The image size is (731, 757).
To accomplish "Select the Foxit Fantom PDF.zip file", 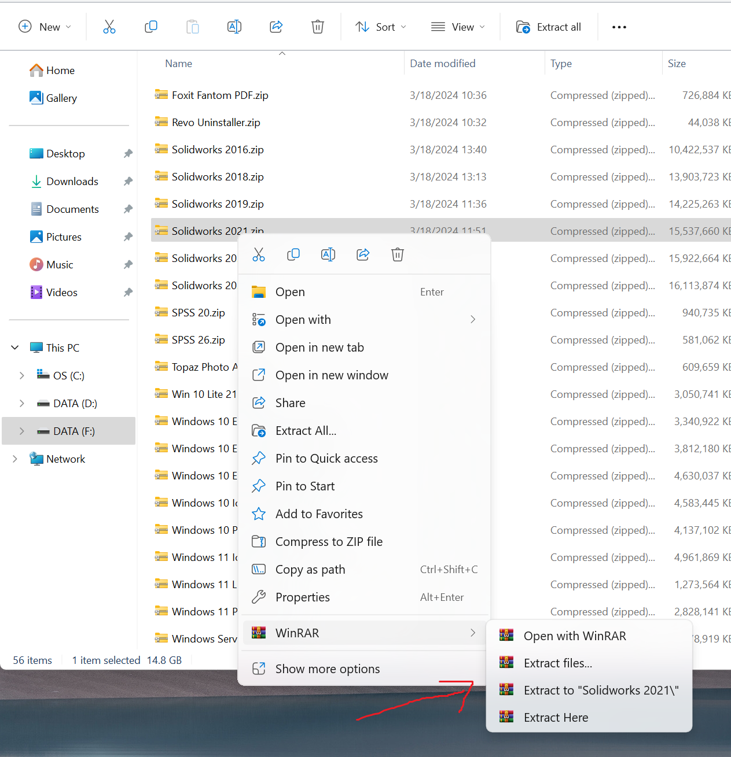I will click(x=220, y=95).
